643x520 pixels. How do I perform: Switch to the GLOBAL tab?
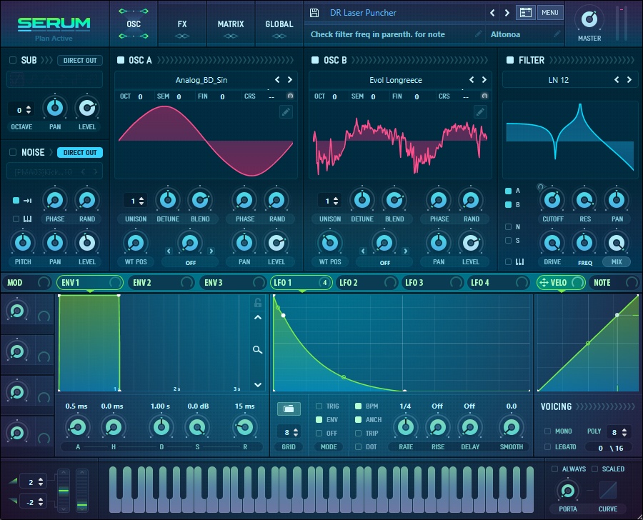point(279,24)
